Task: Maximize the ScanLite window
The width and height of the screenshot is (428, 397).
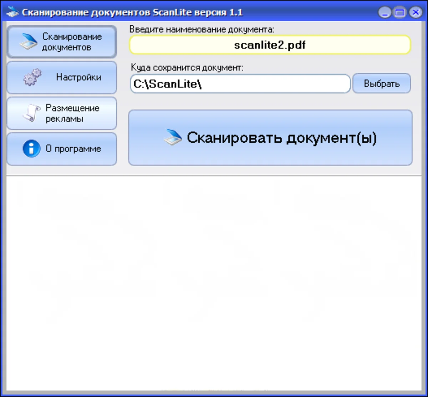Action: [x=400, y=13]
